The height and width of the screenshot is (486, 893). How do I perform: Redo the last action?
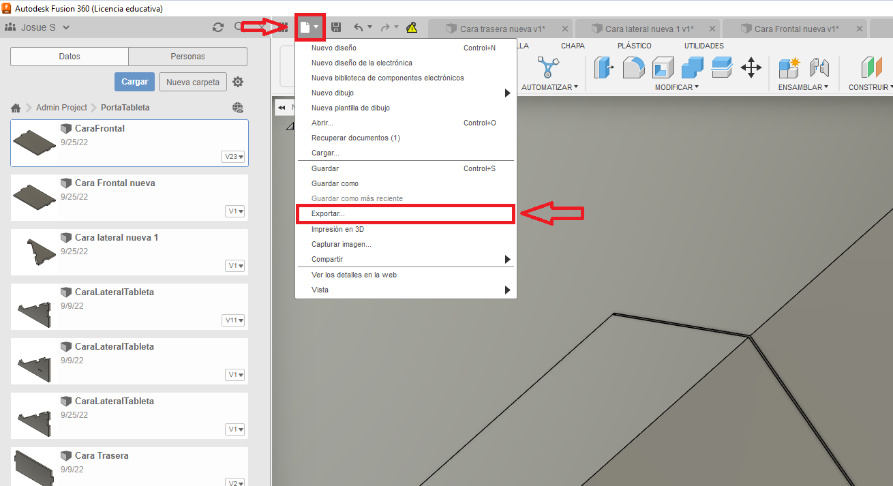(385, 27)
